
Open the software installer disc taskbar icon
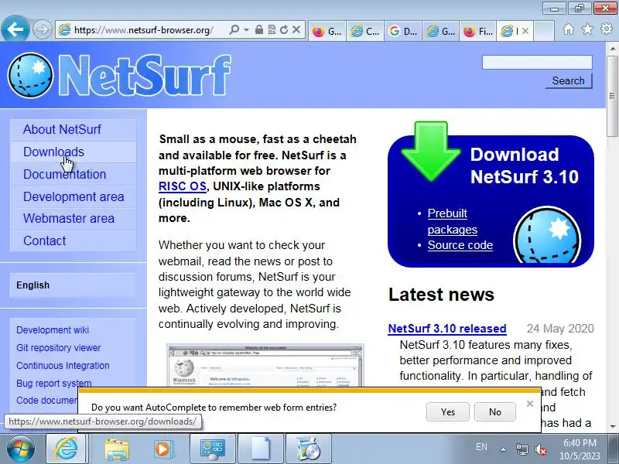(x=308, y=449)
